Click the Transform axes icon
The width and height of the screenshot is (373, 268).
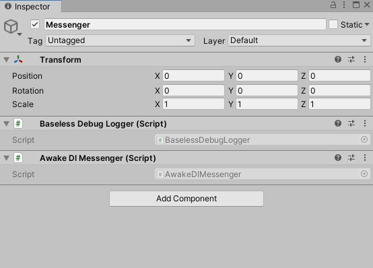click(18, 59)
